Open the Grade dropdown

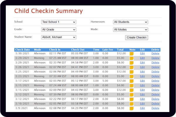click(58, 30)
